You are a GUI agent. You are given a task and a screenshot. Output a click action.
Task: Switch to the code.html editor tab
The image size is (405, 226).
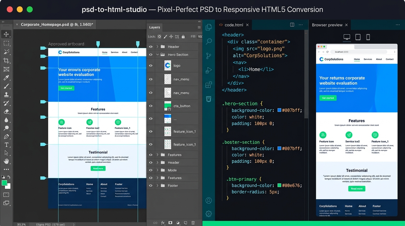tap(234, 25)
